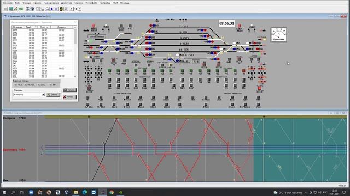Select train 211 row in schedule
This screenshot has width=350, height=196.
(42, 53)
